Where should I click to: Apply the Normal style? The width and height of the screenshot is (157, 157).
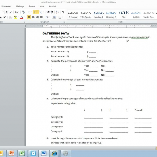tap(73, 15)
